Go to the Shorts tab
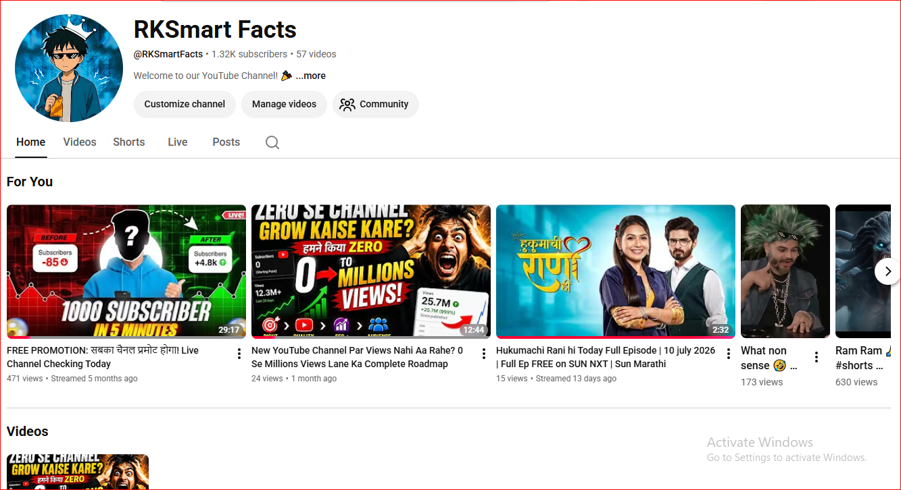Viewport: 901px width, 490px height. pos(129,142)
